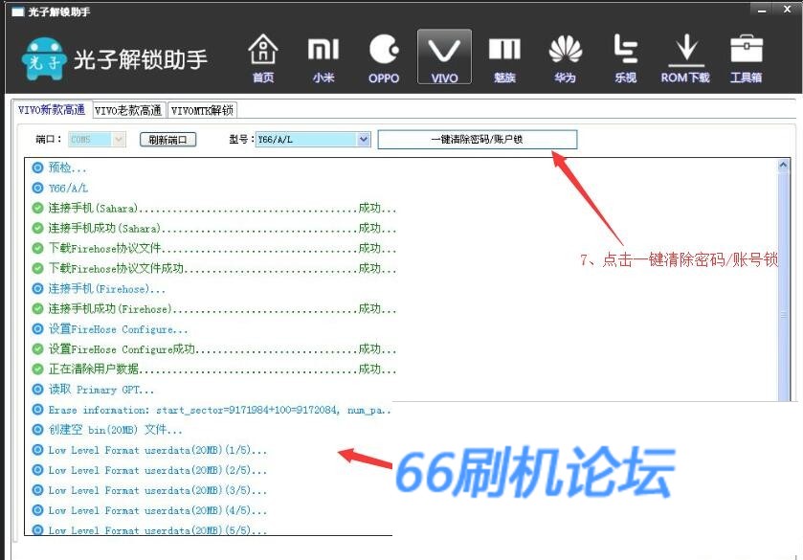Viewport: 803px width, 560px height.
Task: Select the VIVO brand icon
Action: tap(444, 57)
